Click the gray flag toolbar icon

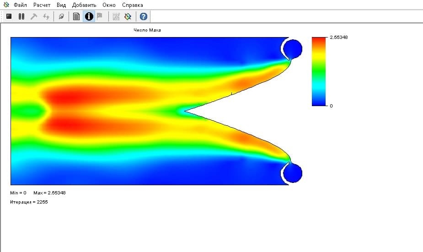point(100,16)
